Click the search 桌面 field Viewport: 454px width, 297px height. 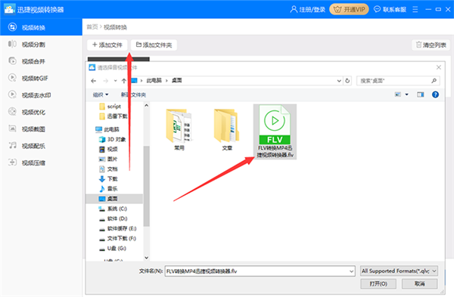pos(398,81)
